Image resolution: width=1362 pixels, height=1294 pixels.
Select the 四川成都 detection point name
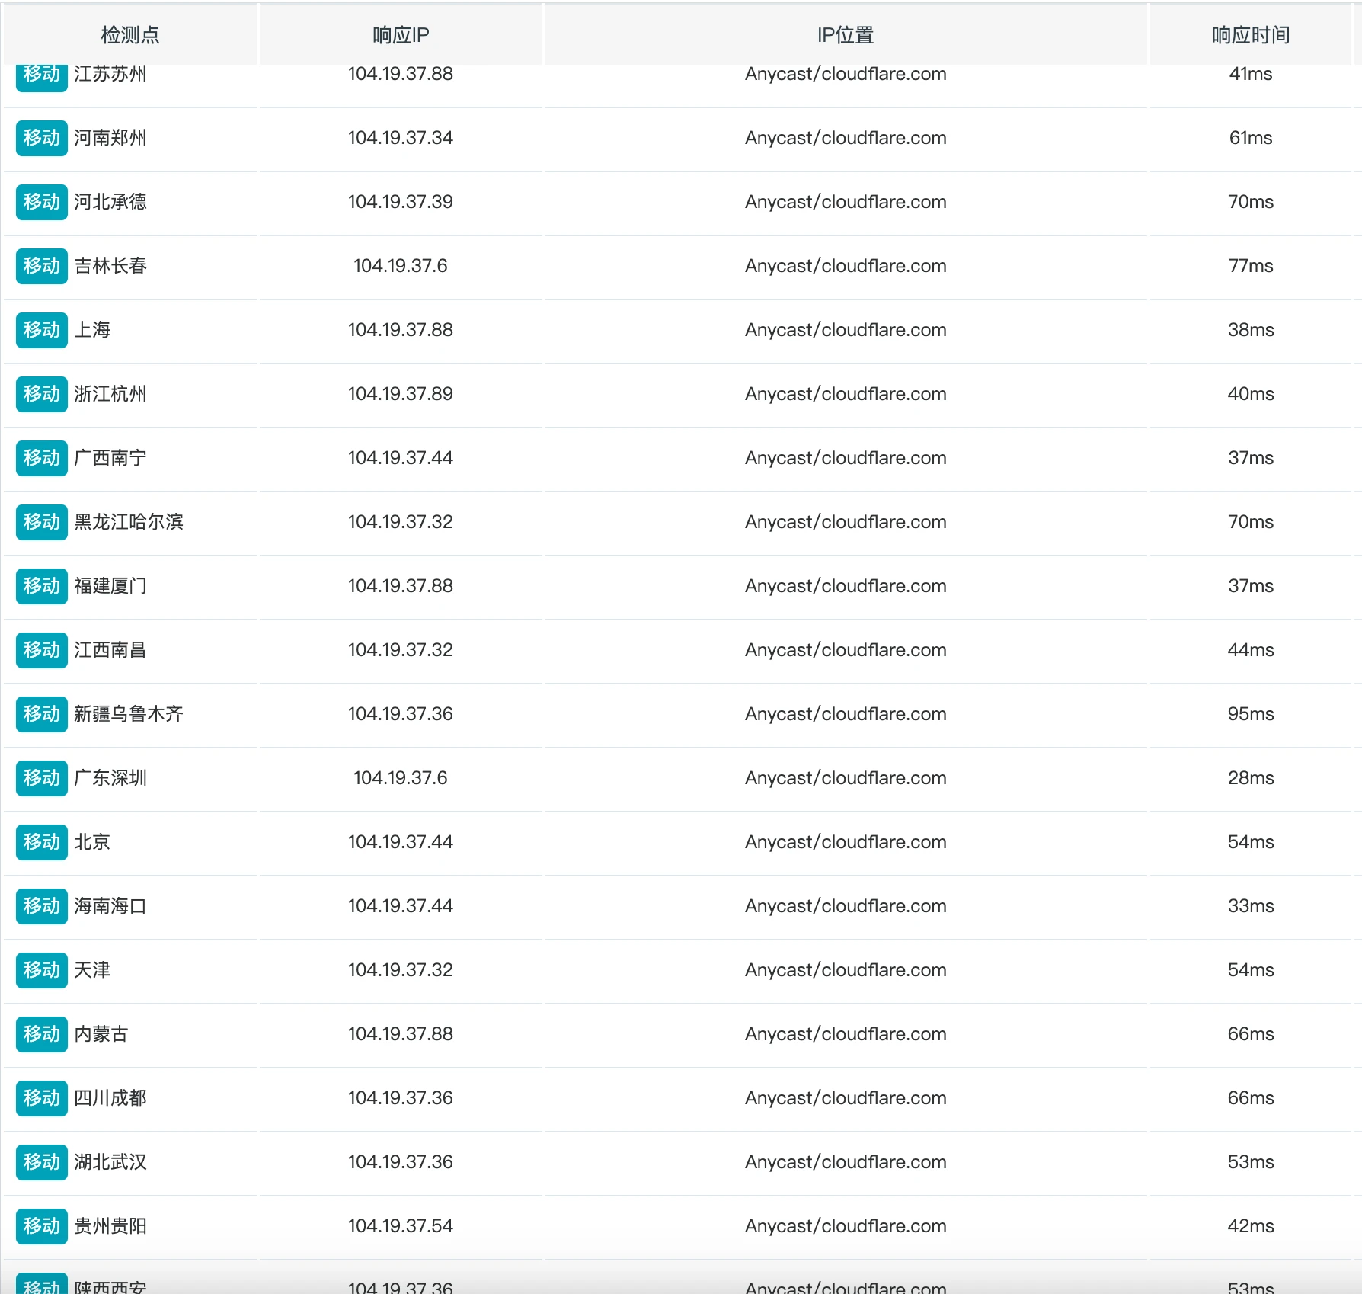110,1098
